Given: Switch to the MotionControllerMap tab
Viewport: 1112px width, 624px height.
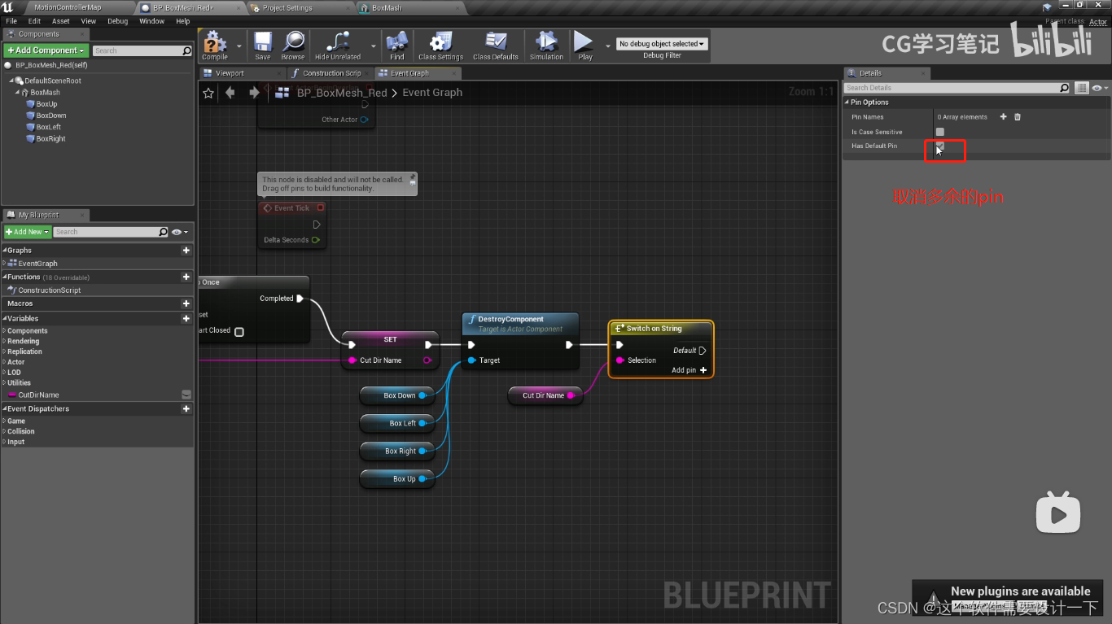Looking at the screenshot, I should (x=68, y=7).
